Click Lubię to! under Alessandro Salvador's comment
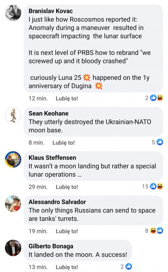The image size is (168, 272). point(67,231)
